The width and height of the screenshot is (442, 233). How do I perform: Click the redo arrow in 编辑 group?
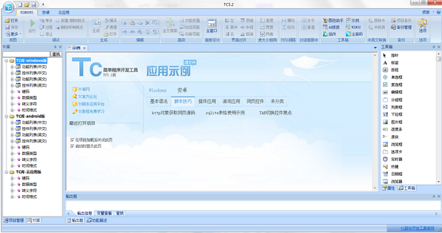[x=133, y=32]
